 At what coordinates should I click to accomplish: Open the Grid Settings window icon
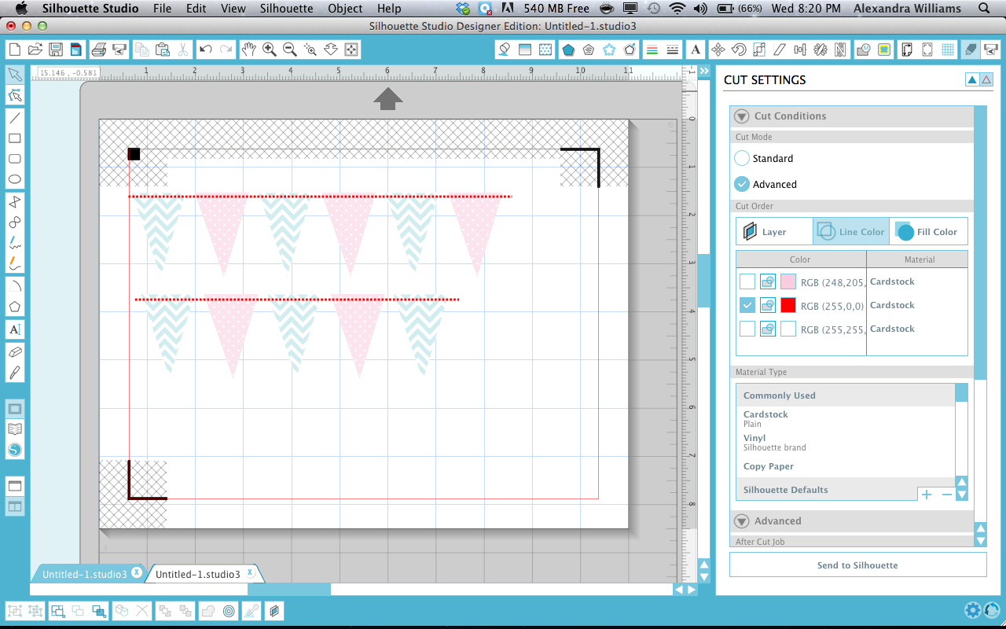(948, 50)
